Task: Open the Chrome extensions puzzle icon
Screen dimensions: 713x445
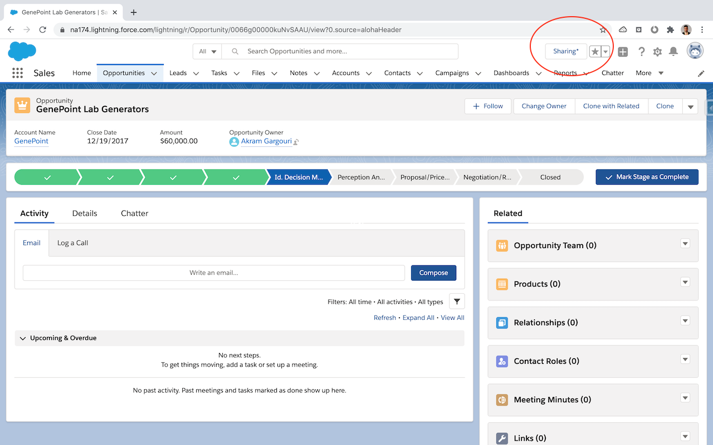Action: [670, 29]
